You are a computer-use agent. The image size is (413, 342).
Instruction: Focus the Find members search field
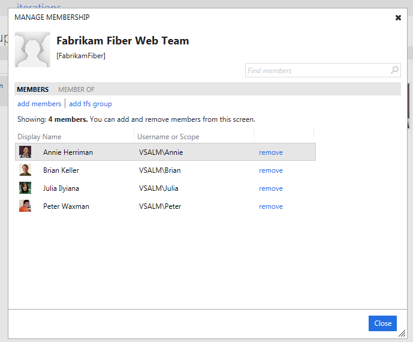tap(316, 70)
